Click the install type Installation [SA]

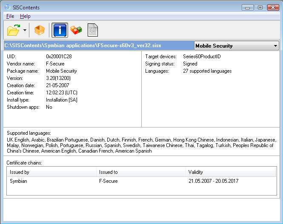pyautogui.click(x=62, y=100)
